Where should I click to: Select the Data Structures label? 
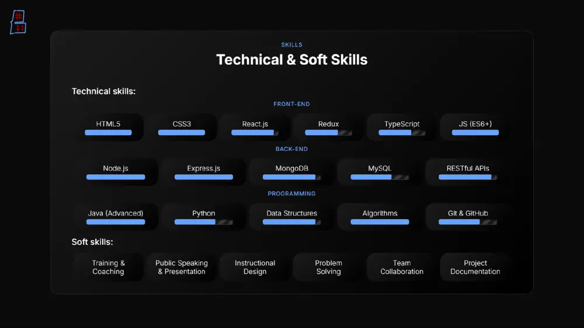[291, 213]
